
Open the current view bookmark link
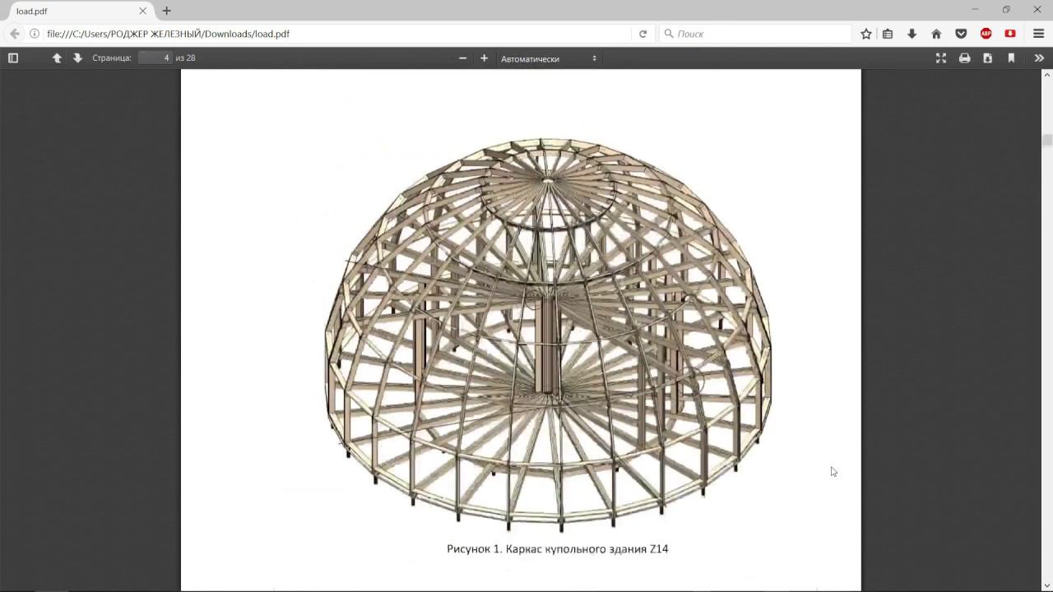tap(1011, 58)
